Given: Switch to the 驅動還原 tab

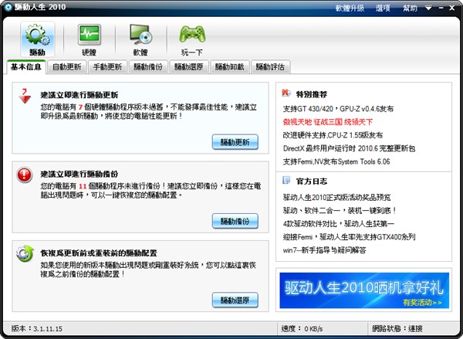Looking at the screenshot, I should pyautogui.click(x=189, y=67).
